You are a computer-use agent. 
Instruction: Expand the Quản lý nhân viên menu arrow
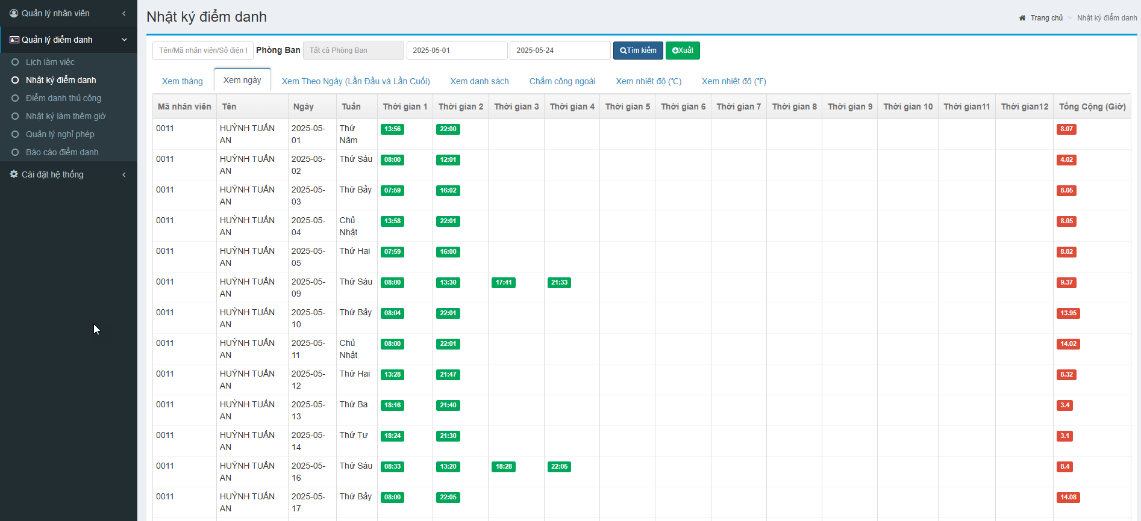[x=124, y=13]
